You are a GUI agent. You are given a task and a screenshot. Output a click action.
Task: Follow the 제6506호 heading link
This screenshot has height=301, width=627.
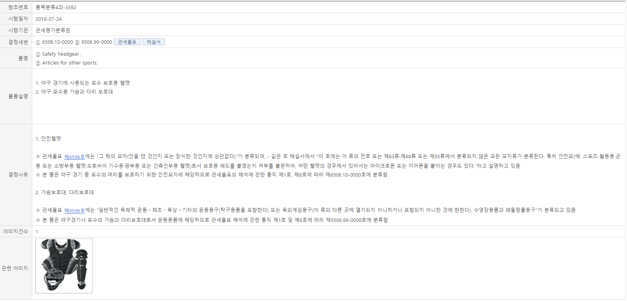(75, 157)
